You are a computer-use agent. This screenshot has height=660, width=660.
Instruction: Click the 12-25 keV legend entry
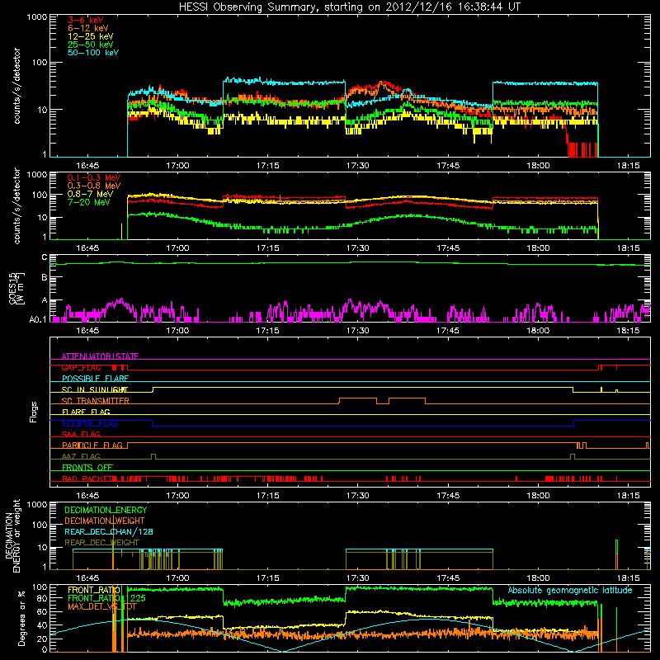tap(91, 36)
